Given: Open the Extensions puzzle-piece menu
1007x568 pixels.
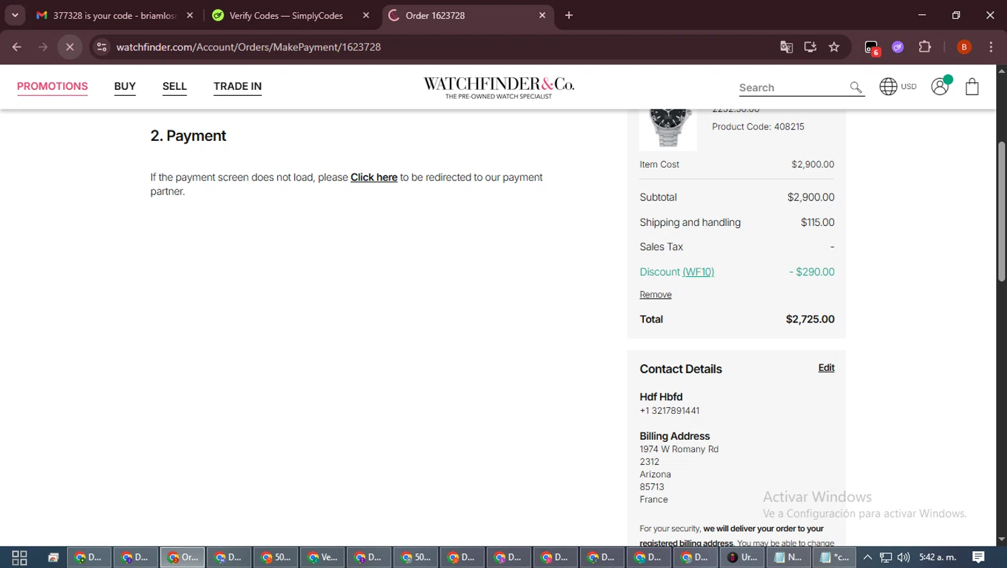Looking at the screenshot, I should (x=924, y=47).
